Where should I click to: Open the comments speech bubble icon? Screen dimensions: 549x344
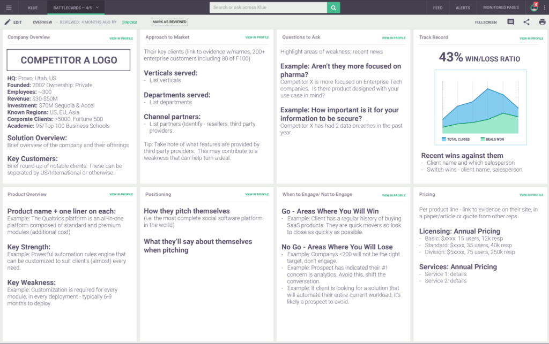pyautogui.click(x=511, y=22)
